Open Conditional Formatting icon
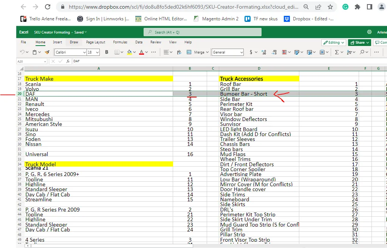Image resolution: width=387 pixels, height=248 pixels. (x=284, y=52)
